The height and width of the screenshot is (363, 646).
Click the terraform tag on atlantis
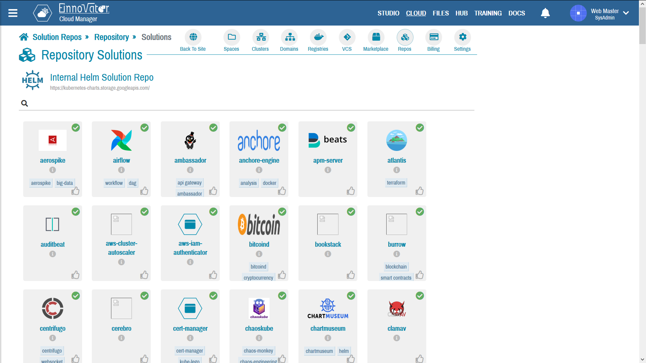[x=396, y=183]
